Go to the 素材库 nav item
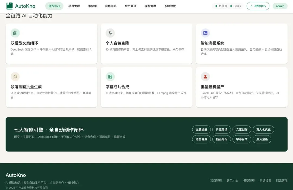The height and width of the screenshot is (190, 293). pos(93,6)
